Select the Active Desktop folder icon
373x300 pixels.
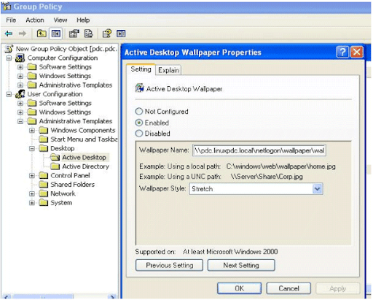55,158
